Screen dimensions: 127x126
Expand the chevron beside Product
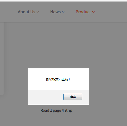93,12
